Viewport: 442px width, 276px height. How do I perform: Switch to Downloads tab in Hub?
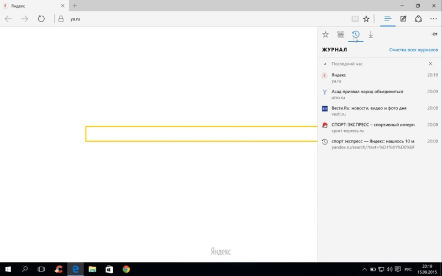point(371,34)
